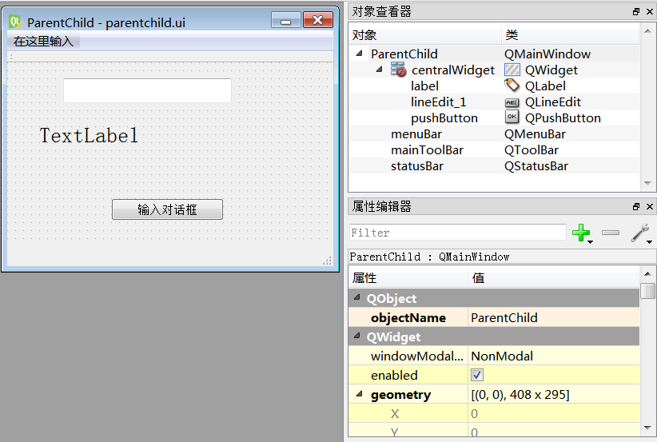657x442 pixels.
Task: Click the toolbar handle in the form
Action: point(11,56)
